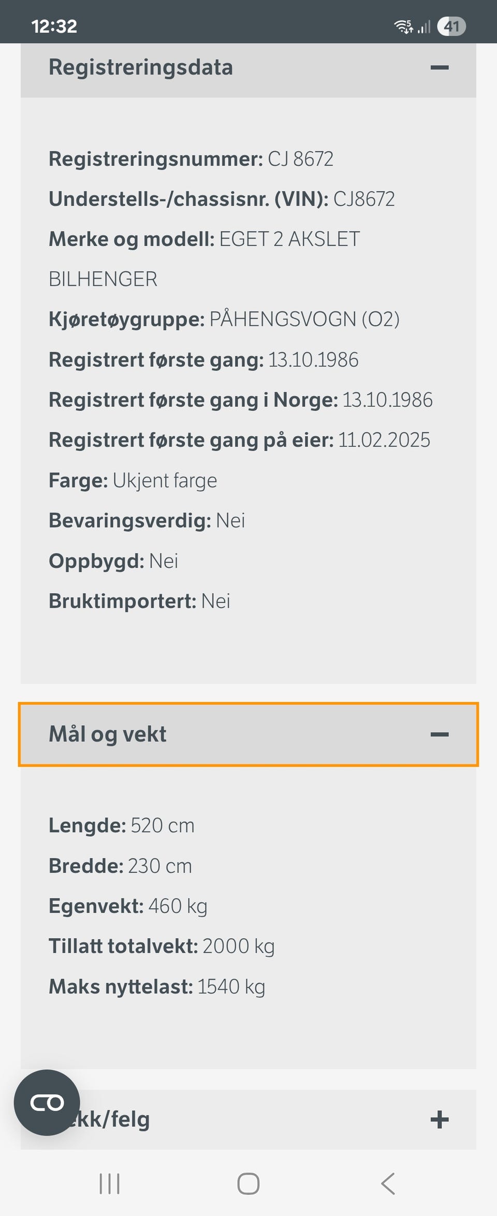Image resolution: width=497 pixels, height=1216 pixels.
Task: Open the recent apps navigation button
Action: (109, 1183)
